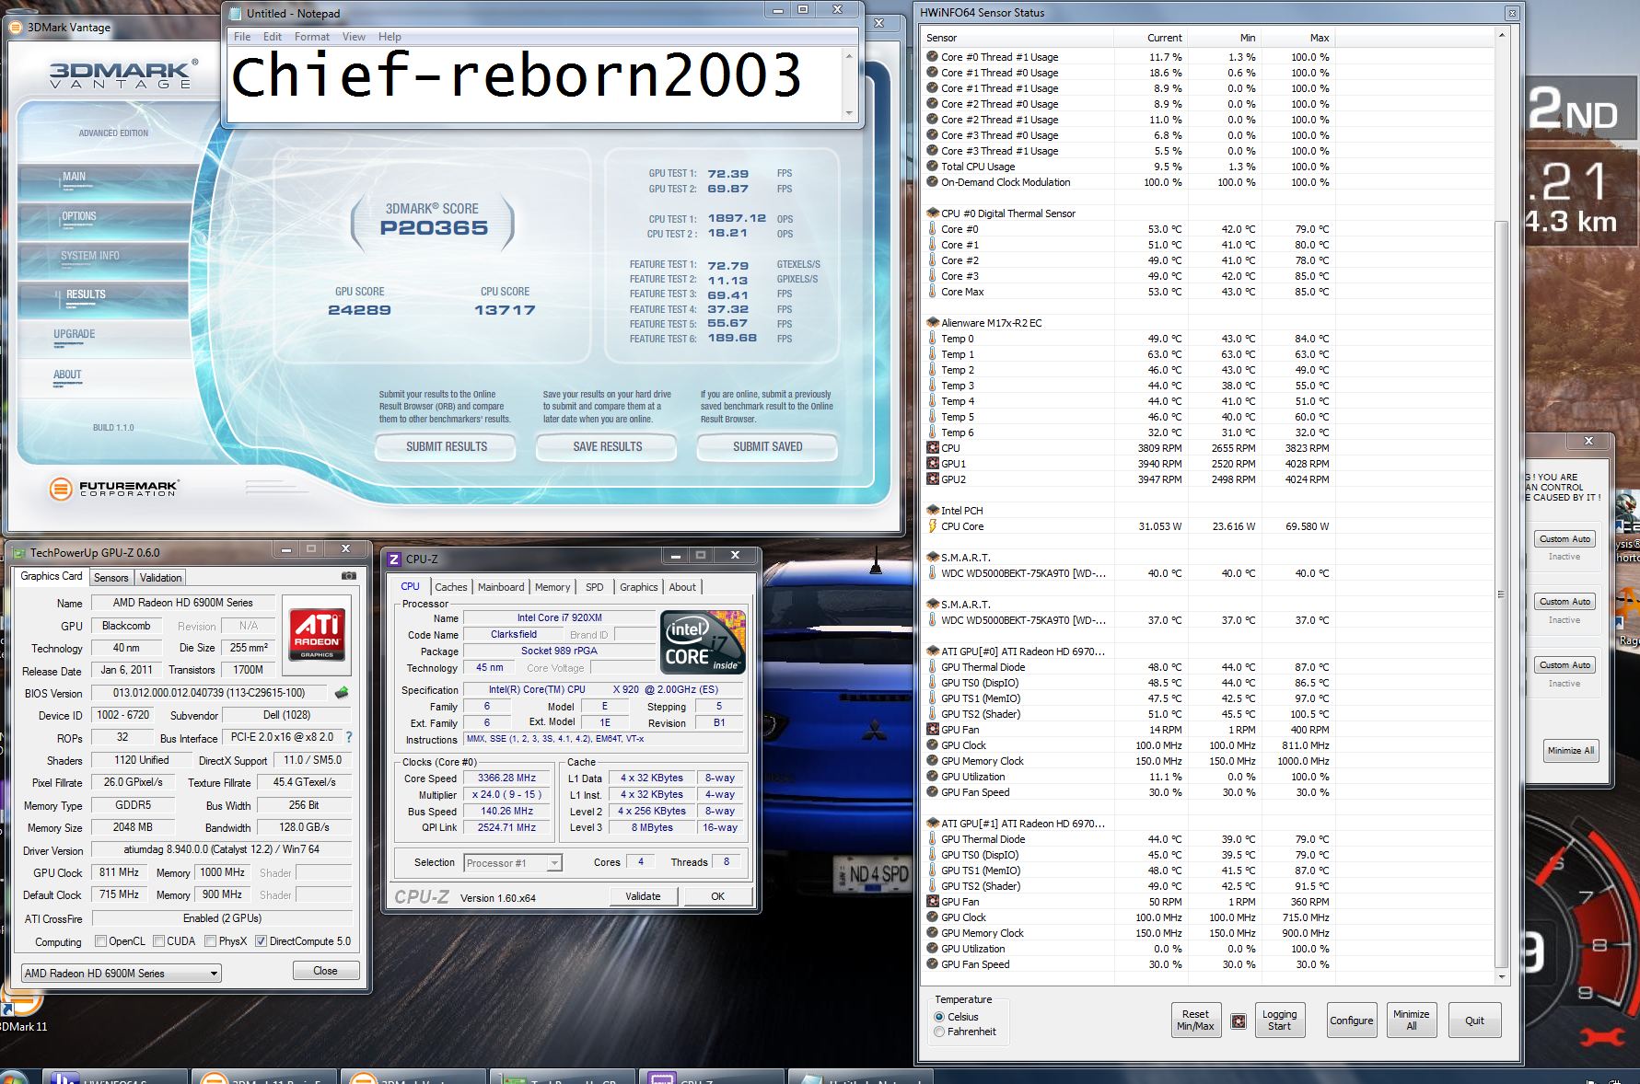Click the Intel PCH group icon
This screenshot has height=1084, width=1640.
coord(933,511)
